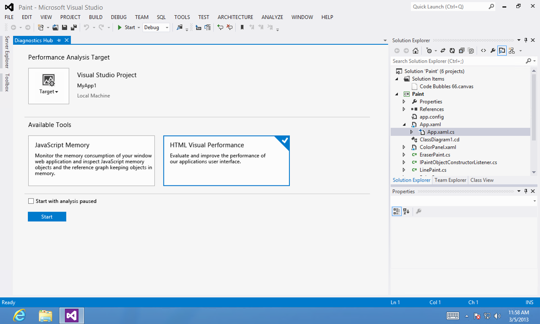This screenshot has height=324, width=540.
Task: Expand the Properties node under Paint
Action: tap(404, 101)
